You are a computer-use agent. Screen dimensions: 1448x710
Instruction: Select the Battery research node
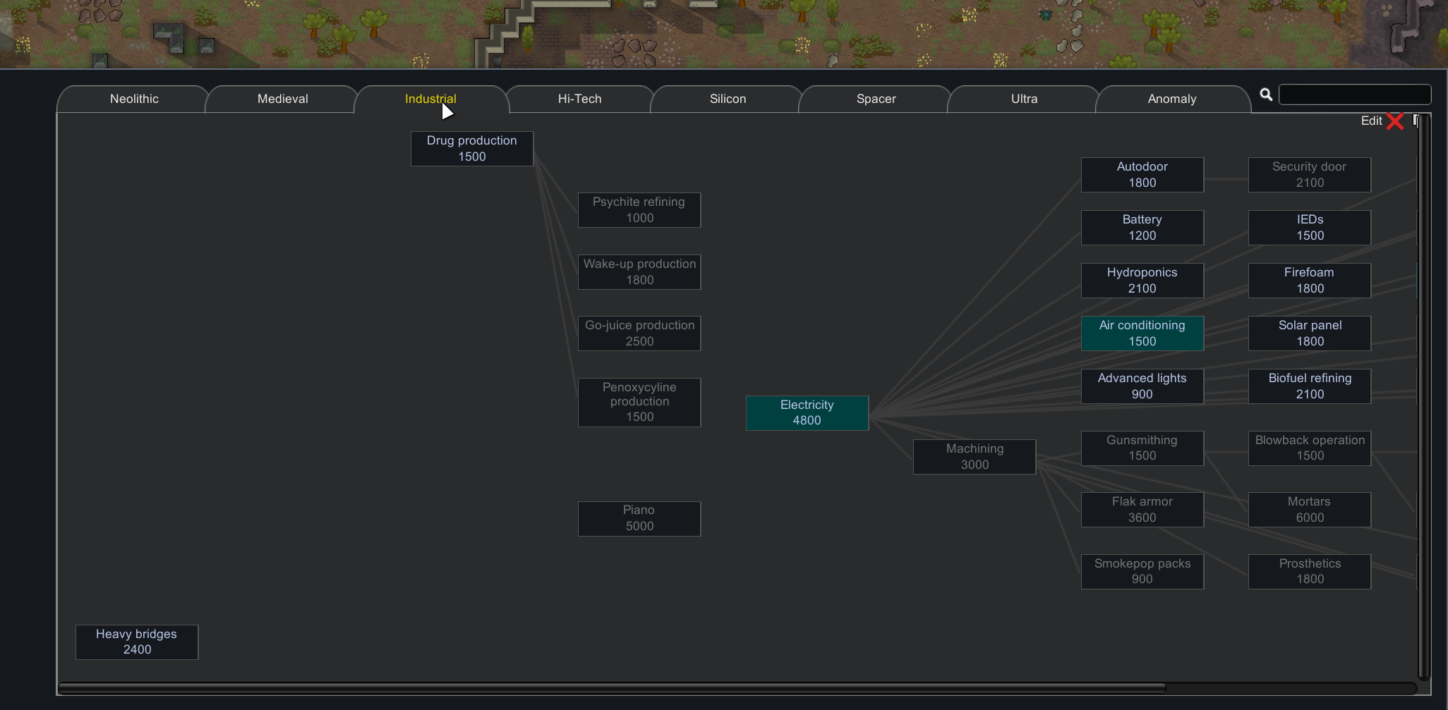click(x=1142, y=228)
